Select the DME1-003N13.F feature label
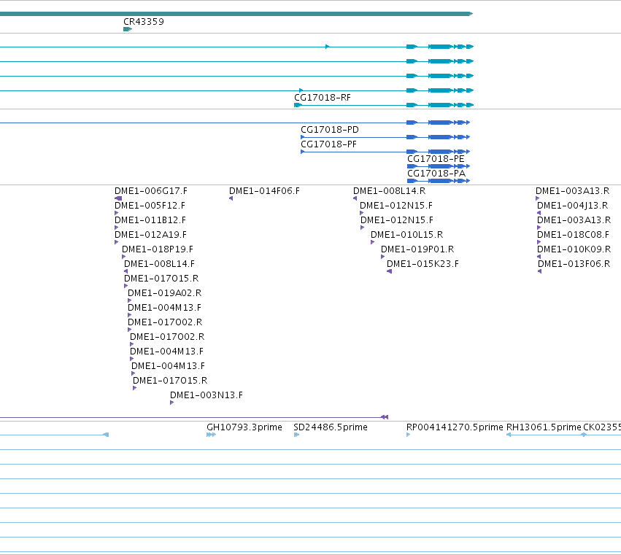 [207, 395]
